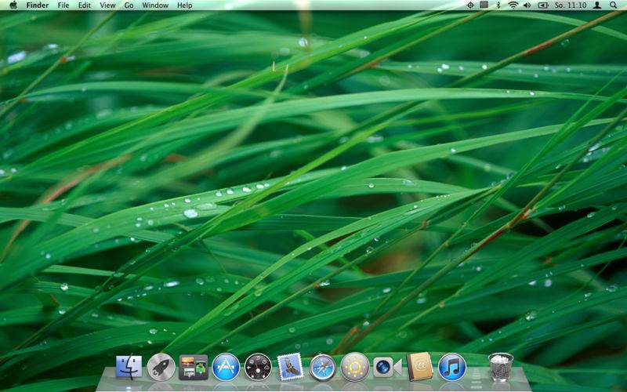The width and height of the screenshot is (627, 392).
Task: Open the Dashboard gauge icon
Action: (x=258, y=367)
